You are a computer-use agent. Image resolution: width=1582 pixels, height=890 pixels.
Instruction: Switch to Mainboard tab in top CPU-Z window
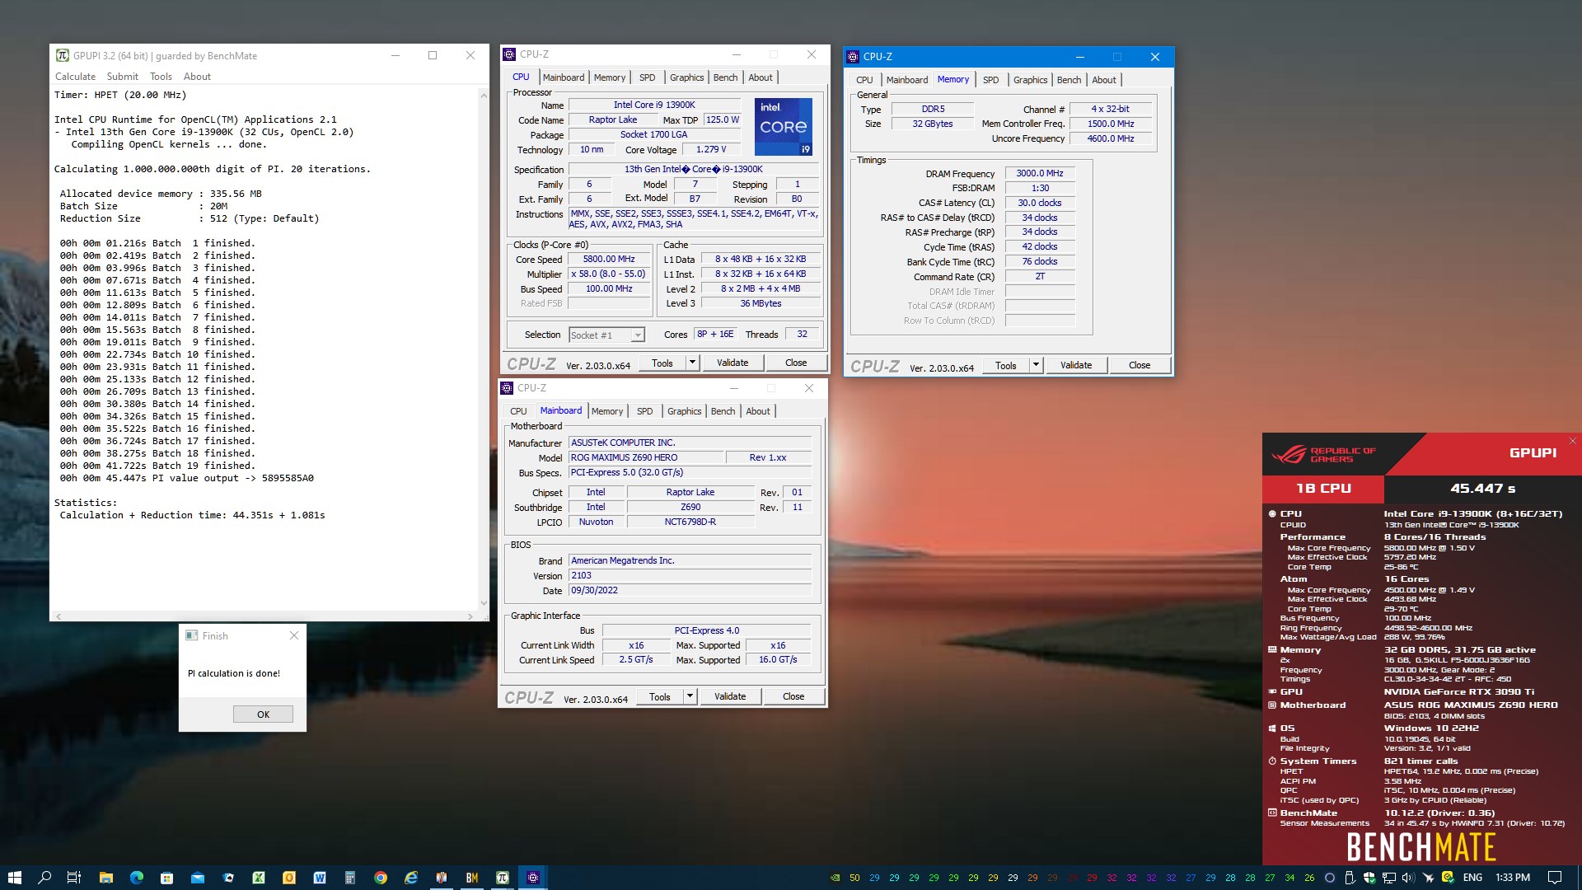(x=564, y=77)
